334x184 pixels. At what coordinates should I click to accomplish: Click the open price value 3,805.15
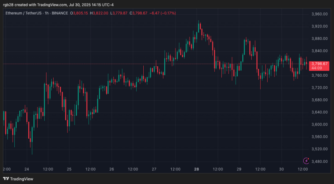(x=81, y=13)
